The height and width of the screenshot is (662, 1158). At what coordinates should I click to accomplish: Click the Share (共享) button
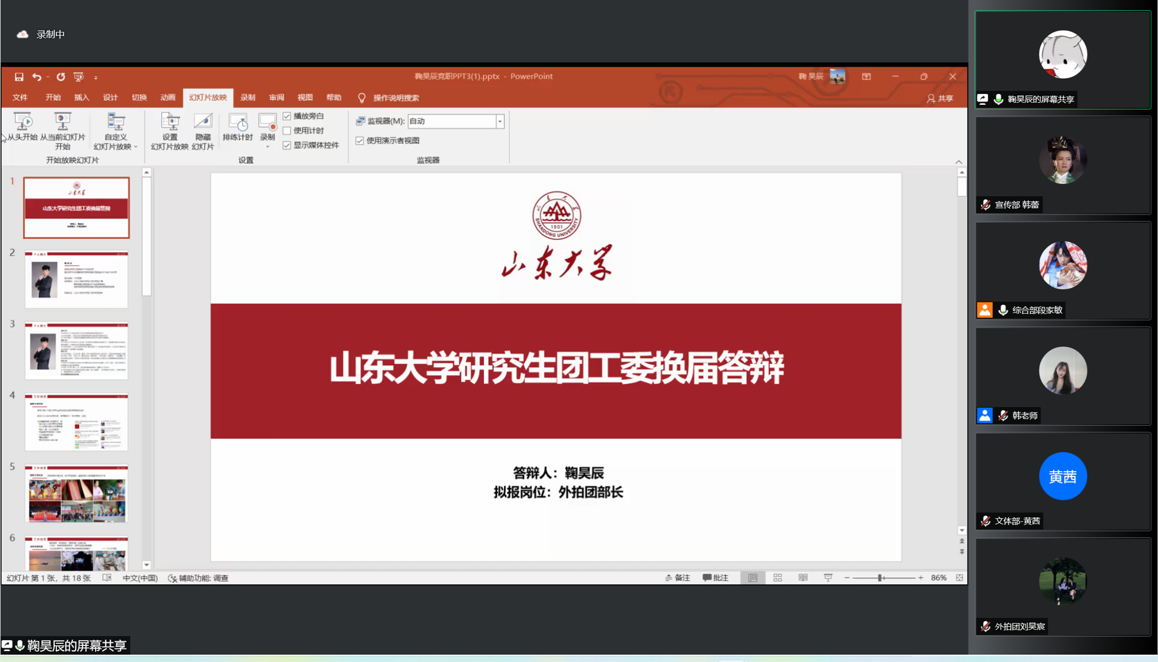(x=940, y=98)
